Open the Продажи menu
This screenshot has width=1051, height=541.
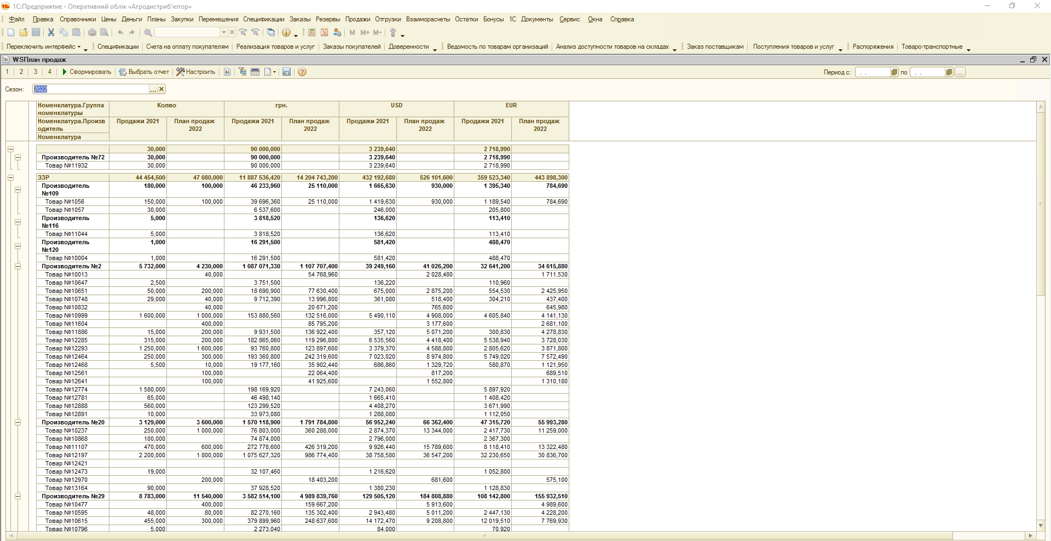(x=357, y=19)
